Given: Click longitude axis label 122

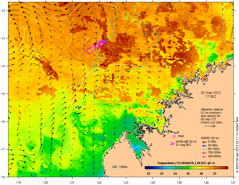Looking at the screenshot, I should [99, 182].
